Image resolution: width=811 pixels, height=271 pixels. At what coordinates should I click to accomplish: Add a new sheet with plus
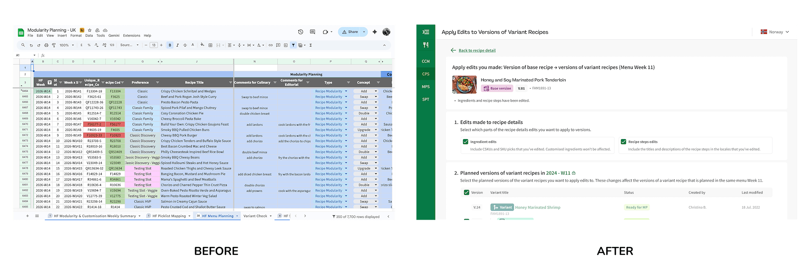pyautogui.click(x=27, y=216)
